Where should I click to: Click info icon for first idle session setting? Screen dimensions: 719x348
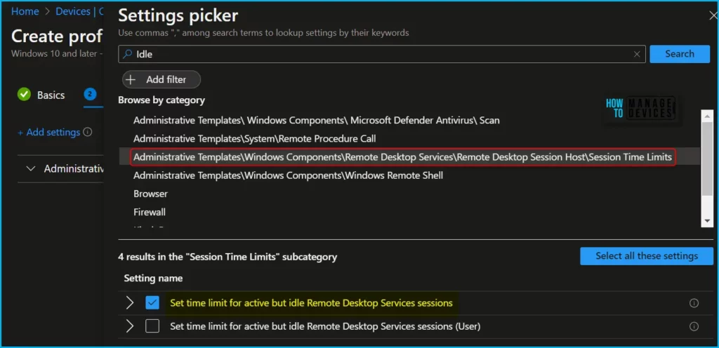click(694, 303)
